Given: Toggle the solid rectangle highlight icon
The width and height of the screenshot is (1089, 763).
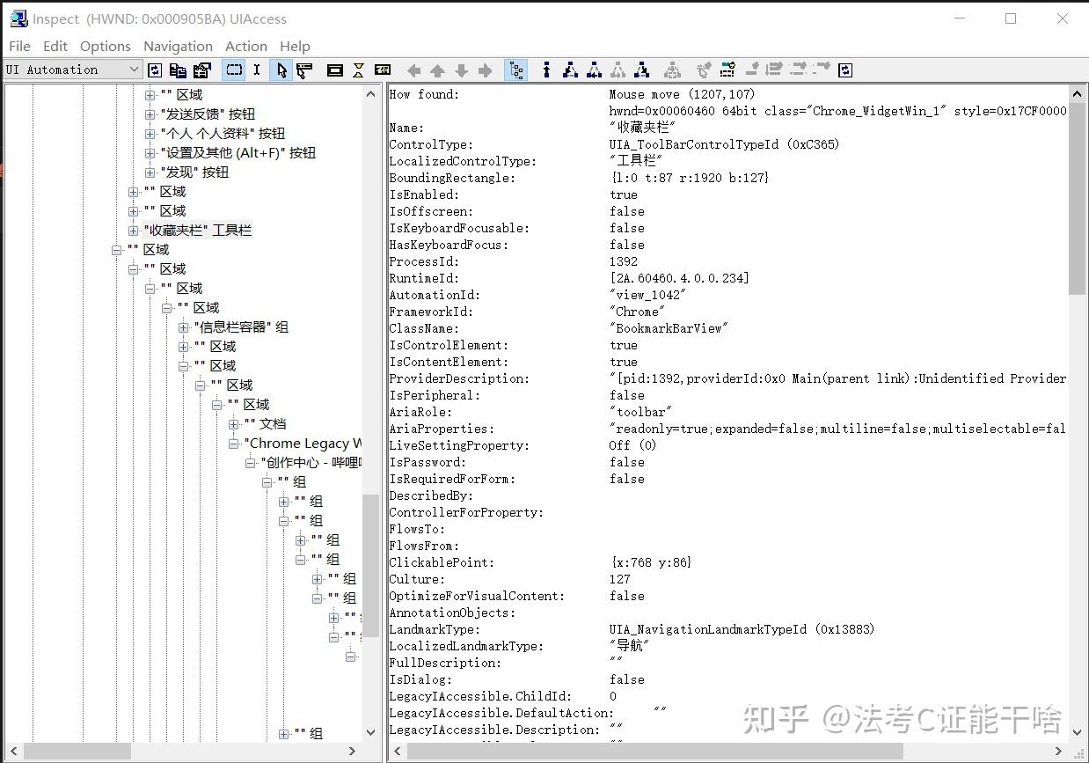Looking at the screenshot, I should coord(335,70).
